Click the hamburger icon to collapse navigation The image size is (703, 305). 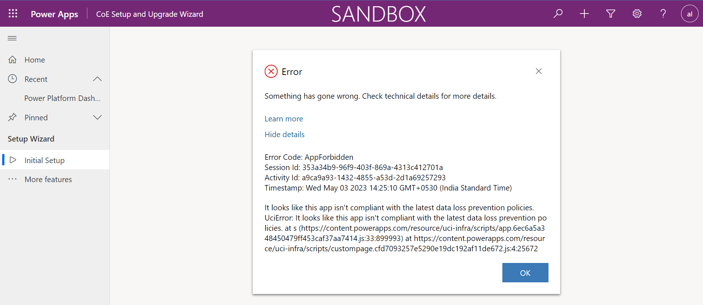coord(12,38)
